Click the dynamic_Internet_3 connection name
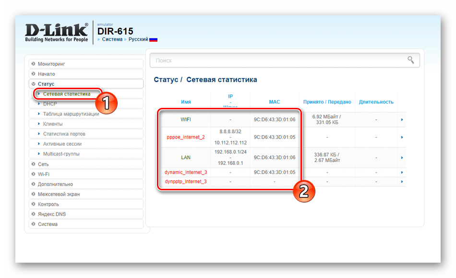The height and width of the screenshot is (278, 456). [186, 172]
